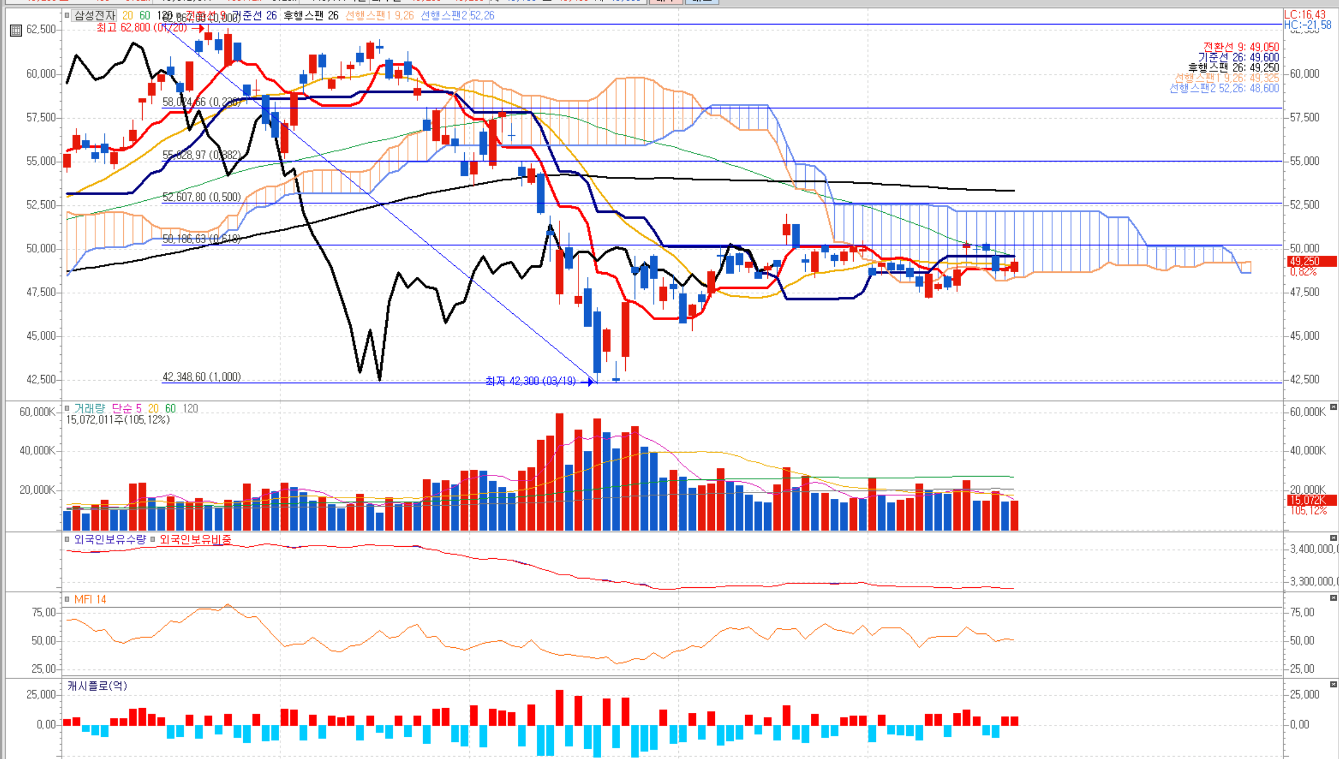
Task: Click the MFI 14 indicator label
Action: (90, 599)
